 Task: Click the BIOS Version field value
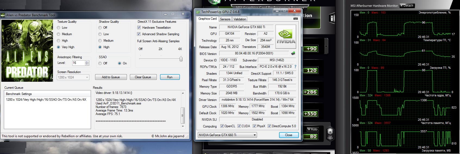tap(254, 54)
